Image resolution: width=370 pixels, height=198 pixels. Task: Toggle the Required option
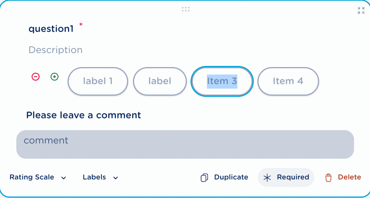pyautogui.click(x=286, y=177)
